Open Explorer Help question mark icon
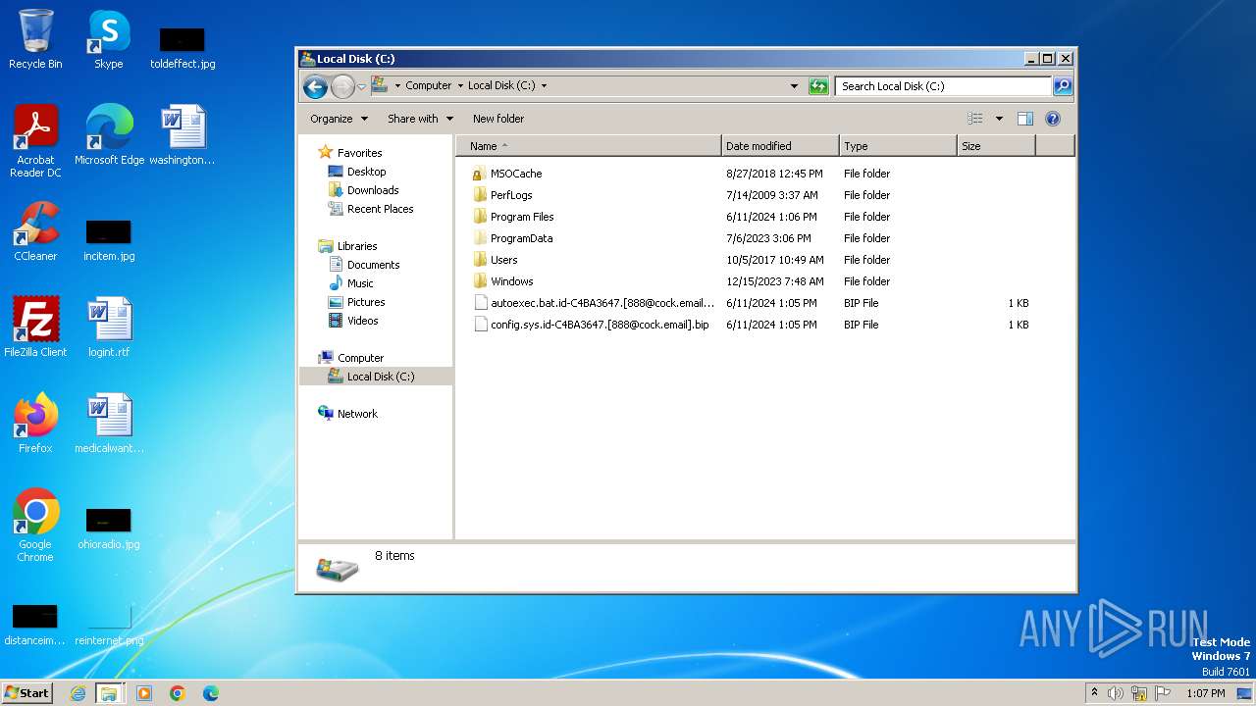Viewport: 1256px width, 706px height. pos(1053,119)
